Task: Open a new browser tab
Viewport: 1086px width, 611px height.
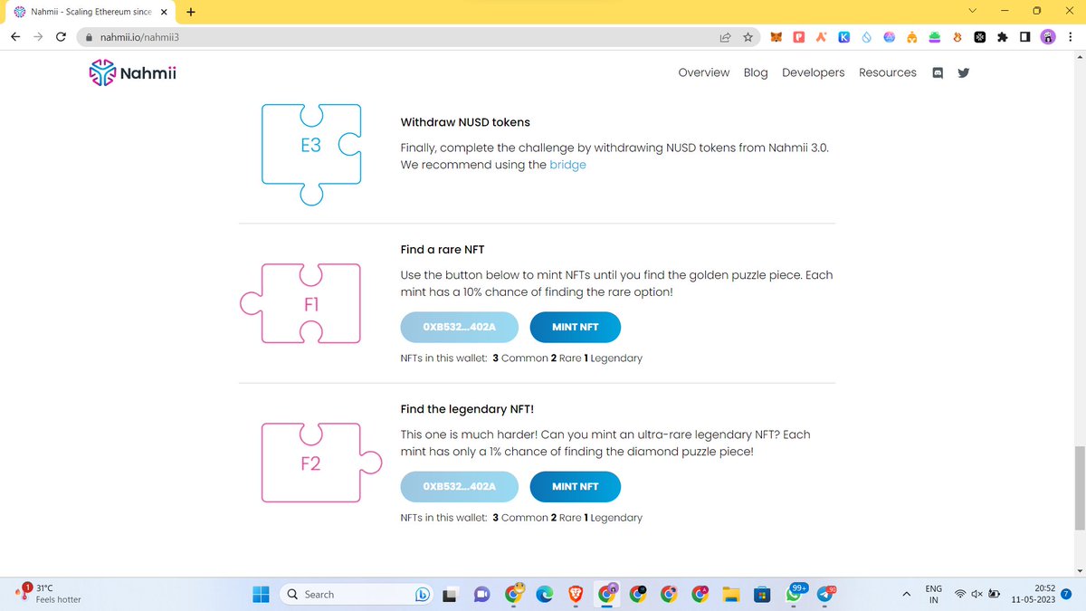Action: (x=191, y=12)
